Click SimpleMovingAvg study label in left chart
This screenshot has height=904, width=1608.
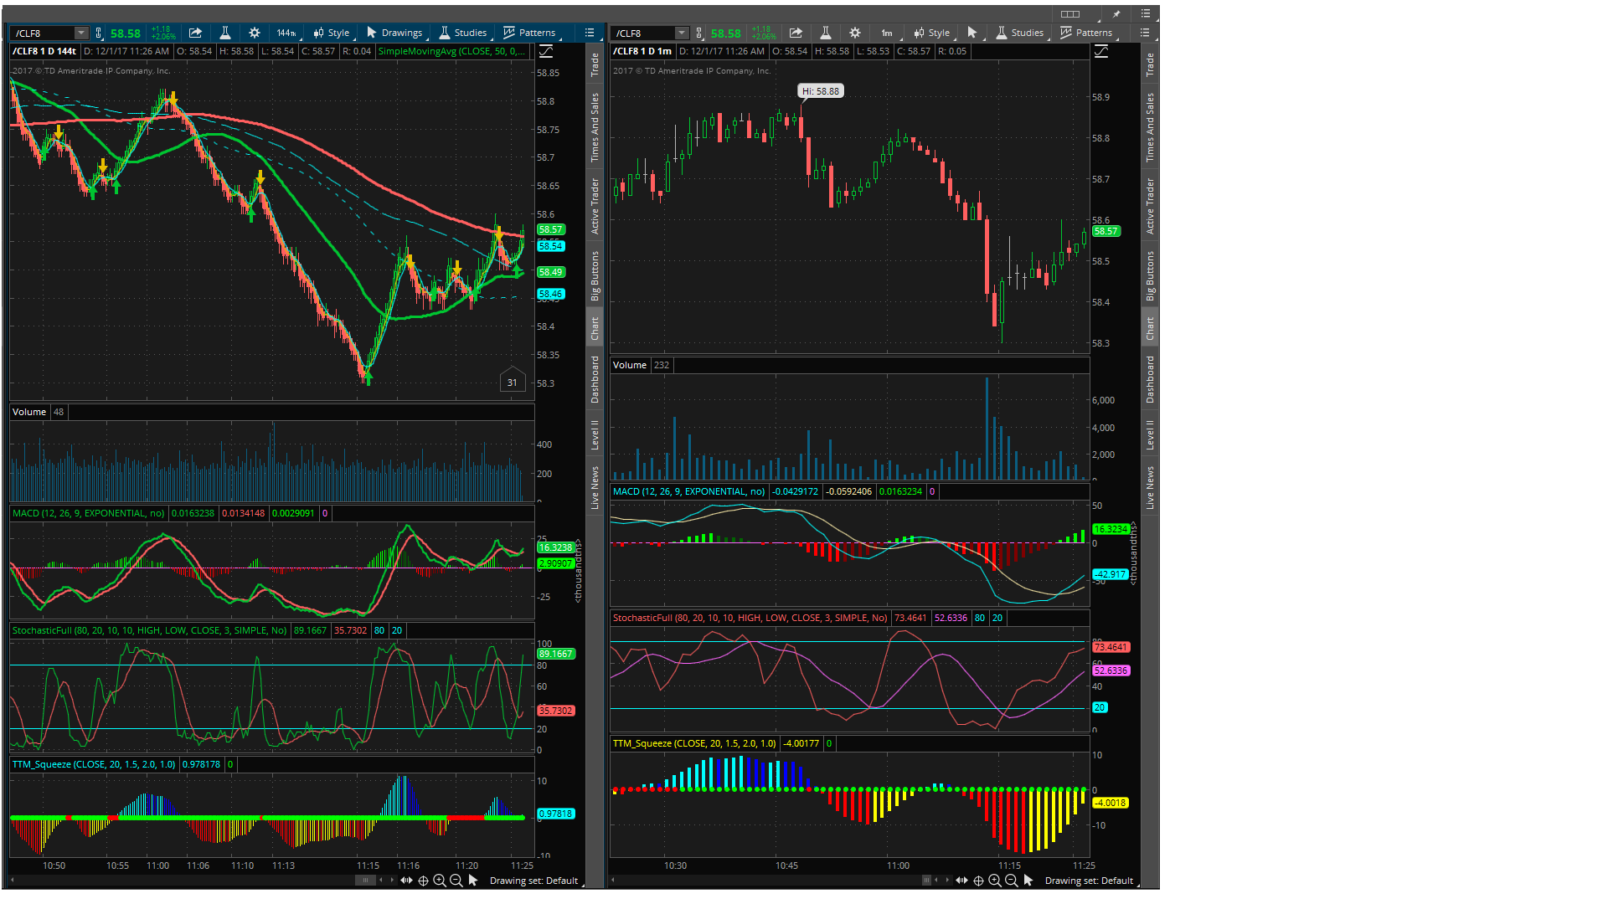pos(452,52)
